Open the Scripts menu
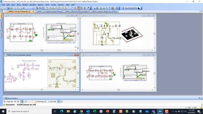The width and height of the screenshot is (203, 114). 54,5
